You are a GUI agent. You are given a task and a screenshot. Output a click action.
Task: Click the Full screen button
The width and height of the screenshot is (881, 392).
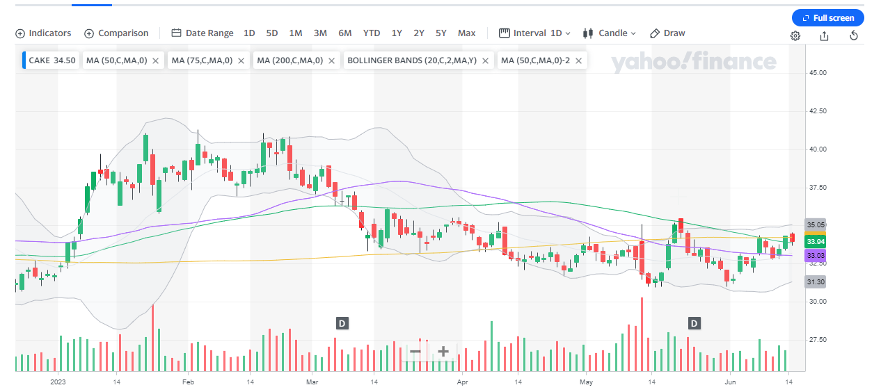tap(827, 18)
